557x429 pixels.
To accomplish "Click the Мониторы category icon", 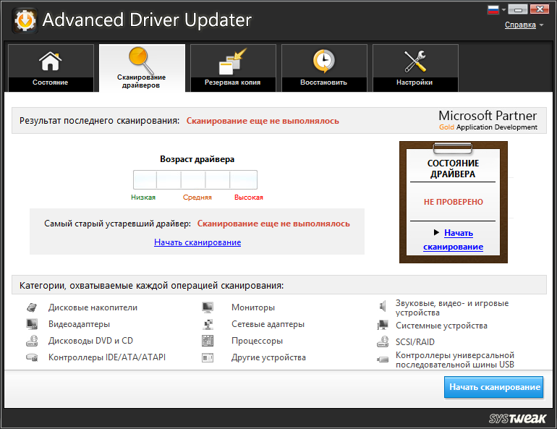I will click(208, 307).
